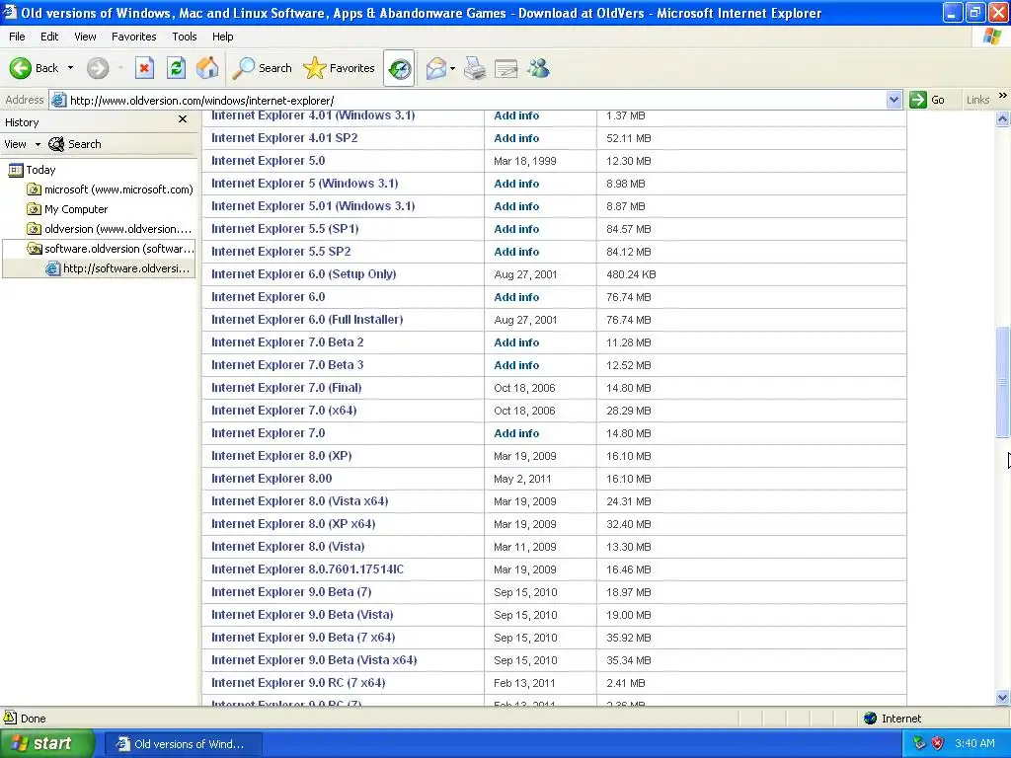This screenshot has width=1011, height=758.
Task: Open Internet Explorer 6.0 (Setup Only) link
Action: (x=304, y=274)
